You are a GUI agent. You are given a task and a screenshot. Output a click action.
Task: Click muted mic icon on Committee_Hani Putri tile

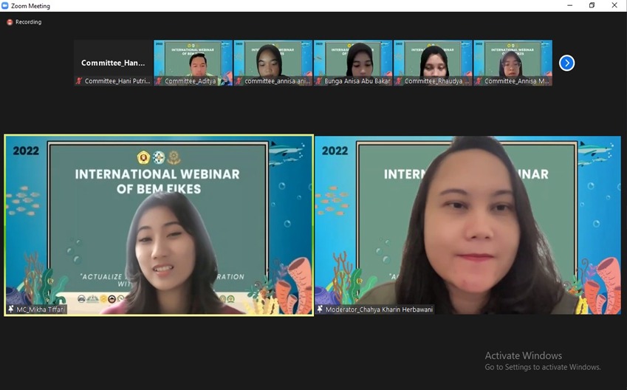pyautogui.click(x=79, y=81)
